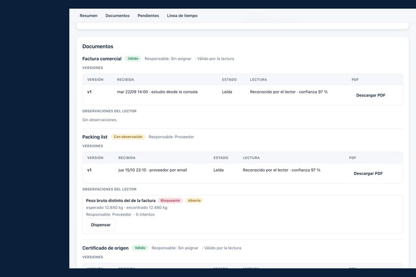The height and width of the screenshot is (277, 416).
Task: Click RECIBIDA column header in Factura comercial table
Action: coord(125,79)
